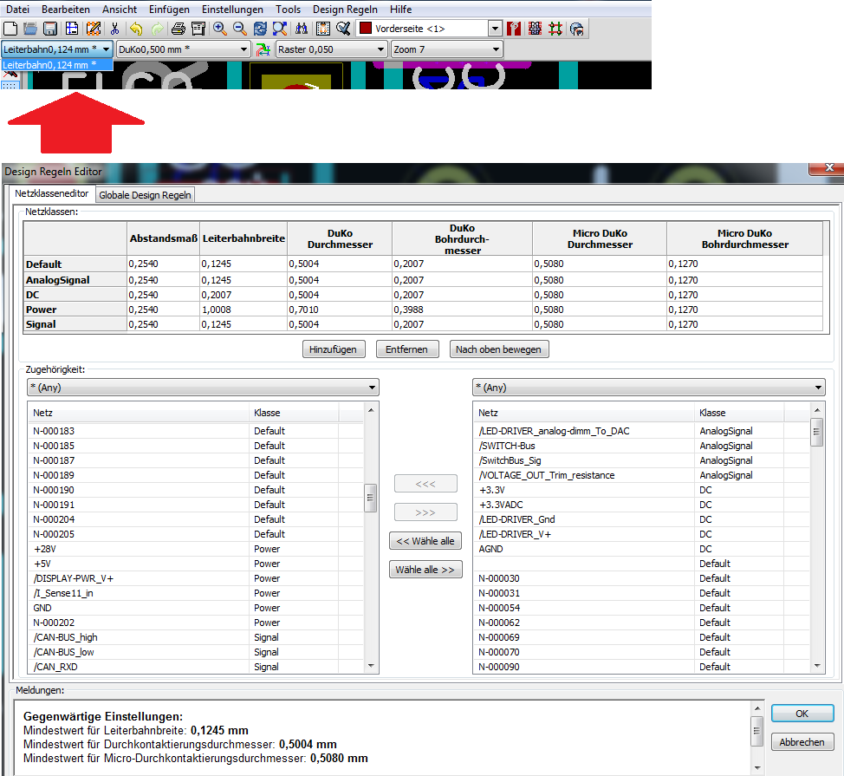
Task: Open the scripting console icon
Action: [x=576, y=29]
